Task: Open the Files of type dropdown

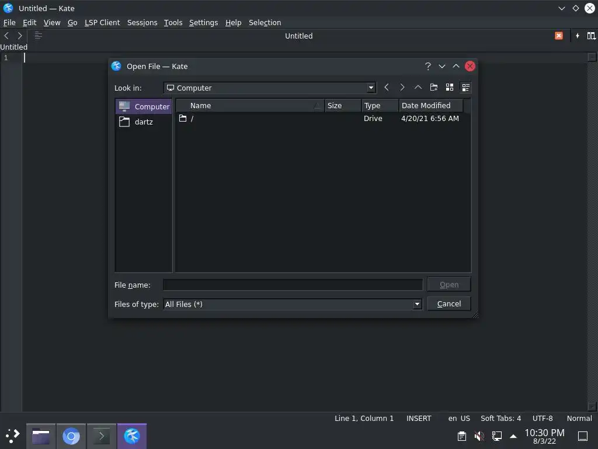Action: point(293,304)
